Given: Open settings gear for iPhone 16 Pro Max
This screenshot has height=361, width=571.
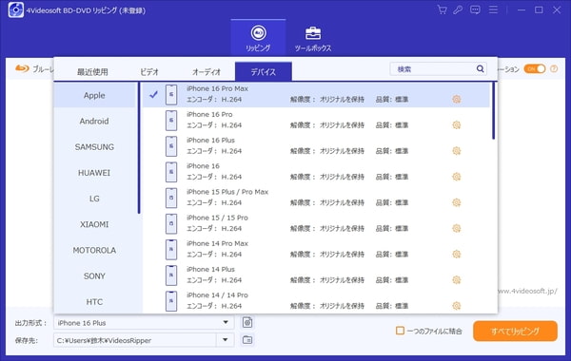Looking at the screenshot, I should [x=456, y=99].
